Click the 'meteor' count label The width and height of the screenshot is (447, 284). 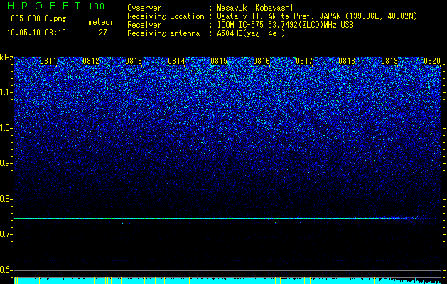[101, 22]
